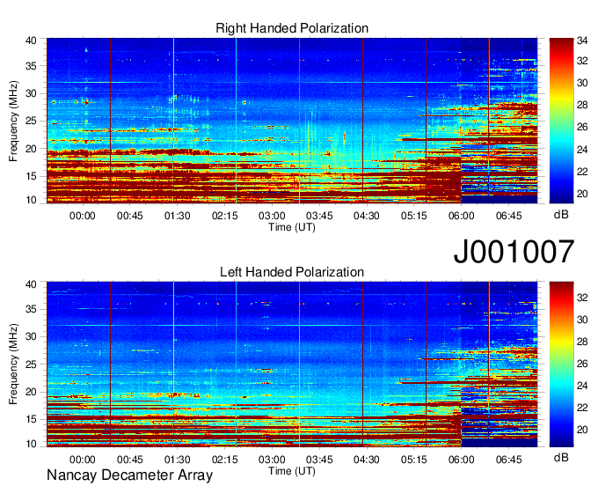Click the '35' frequency tick on bottom plot

click(32, 309)
